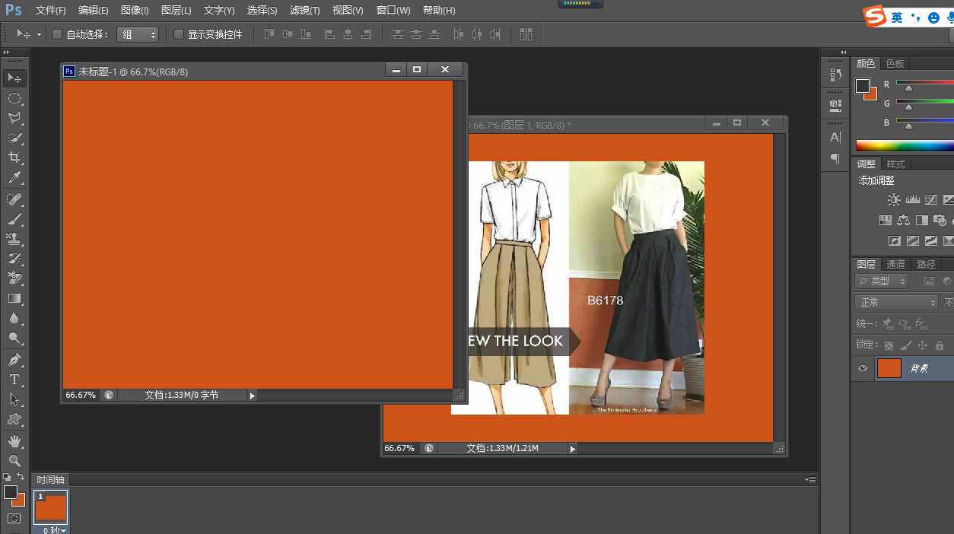
Task: Select the Pen tool
Action: pyautogui.click(x=14, y=360)
